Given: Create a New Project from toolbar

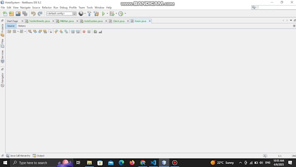Looking at the screenshot, I should (11, 13).
